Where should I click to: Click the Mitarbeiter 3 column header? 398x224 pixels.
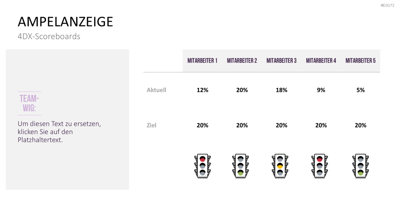click(x=281, y=61)
